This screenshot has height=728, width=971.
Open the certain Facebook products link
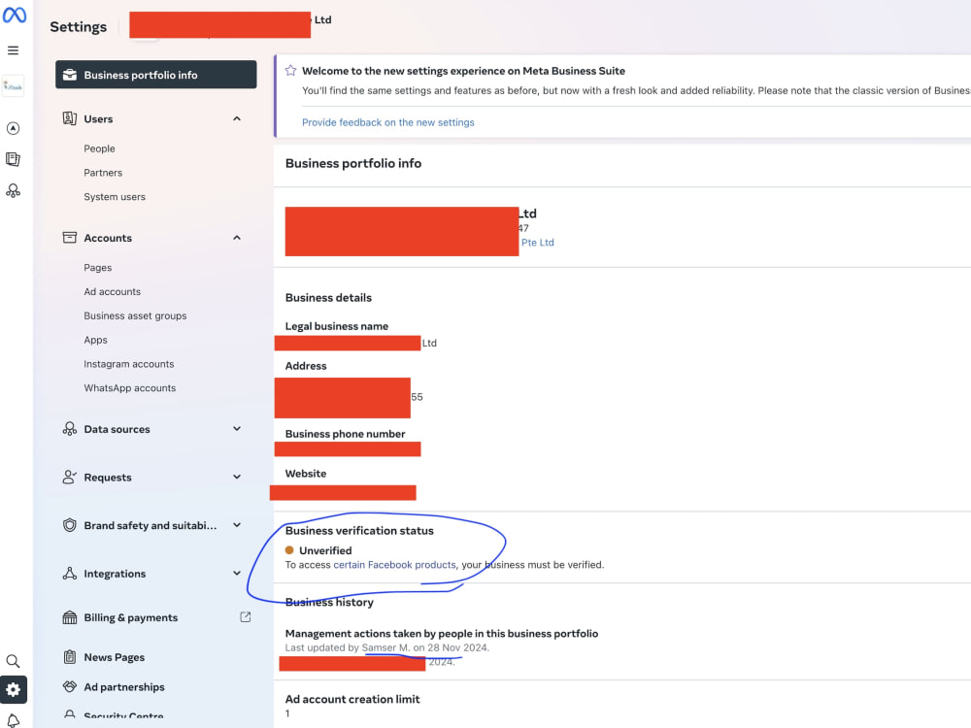coord(394,565)
